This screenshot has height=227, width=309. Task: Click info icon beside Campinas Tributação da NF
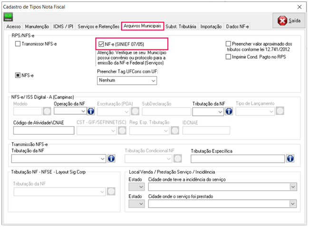tap(229, 111)
